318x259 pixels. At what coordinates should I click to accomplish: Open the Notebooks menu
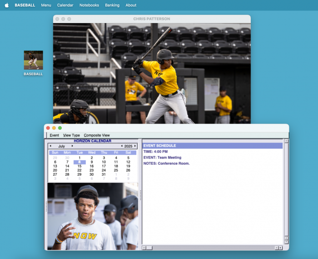[89, 5]
